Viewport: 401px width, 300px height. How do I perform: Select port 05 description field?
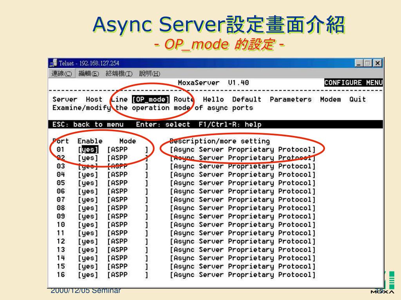(243, 183)
